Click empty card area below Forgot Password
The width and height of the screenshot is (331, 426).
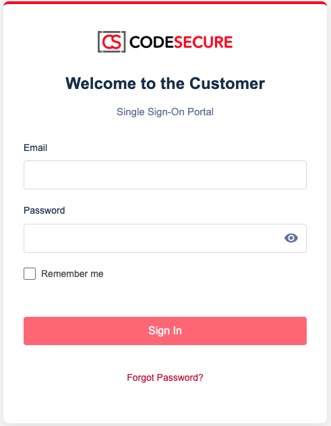165,405
